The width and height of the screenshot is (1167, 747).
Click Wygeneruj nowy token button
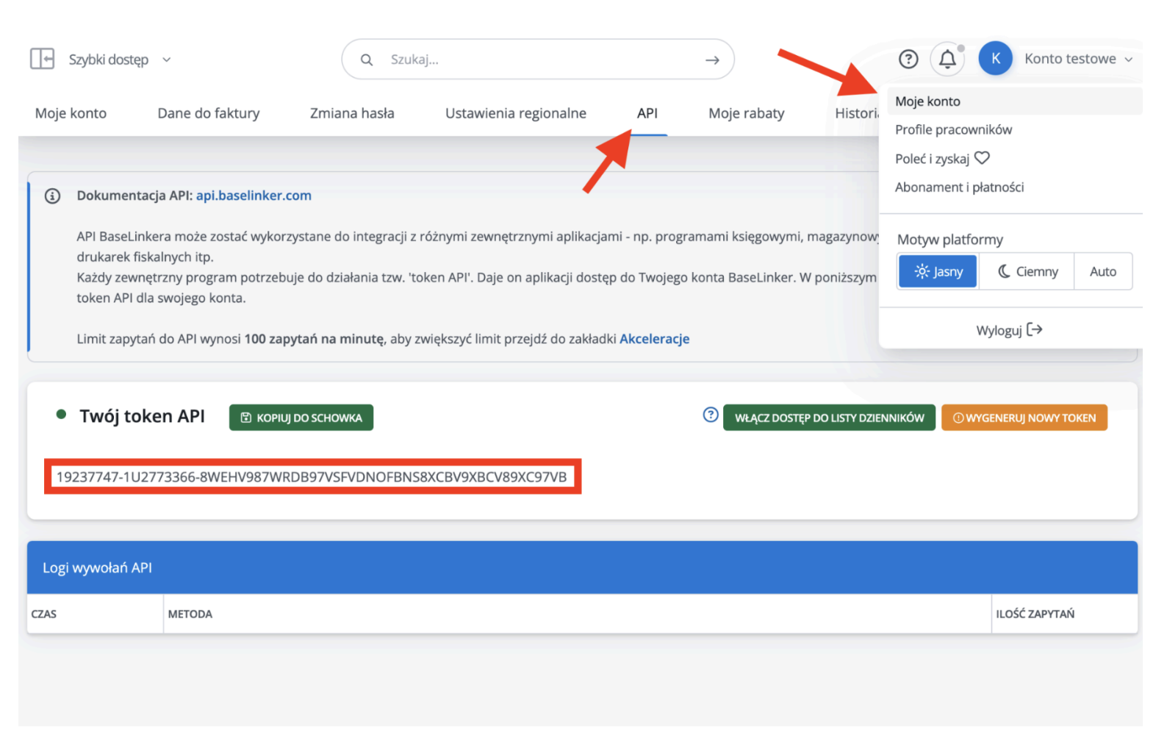coord(1024,418)
